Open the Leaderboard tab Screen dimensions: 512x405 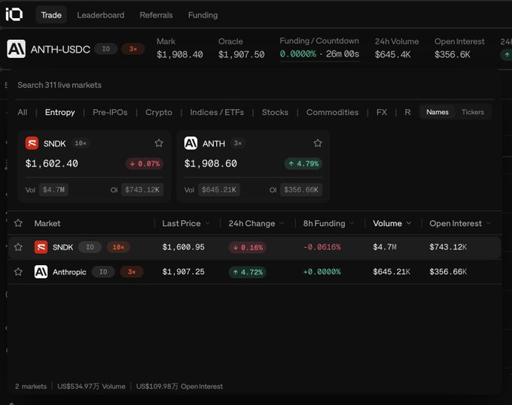pyautogui.click(x=101, y=15)
